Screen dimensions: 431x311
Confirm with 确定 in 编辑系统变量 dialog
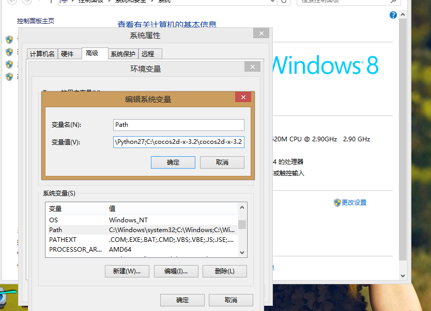(x=173, y=162)
